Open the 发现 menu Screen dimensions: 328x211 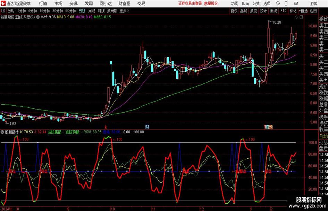(89, 3)
